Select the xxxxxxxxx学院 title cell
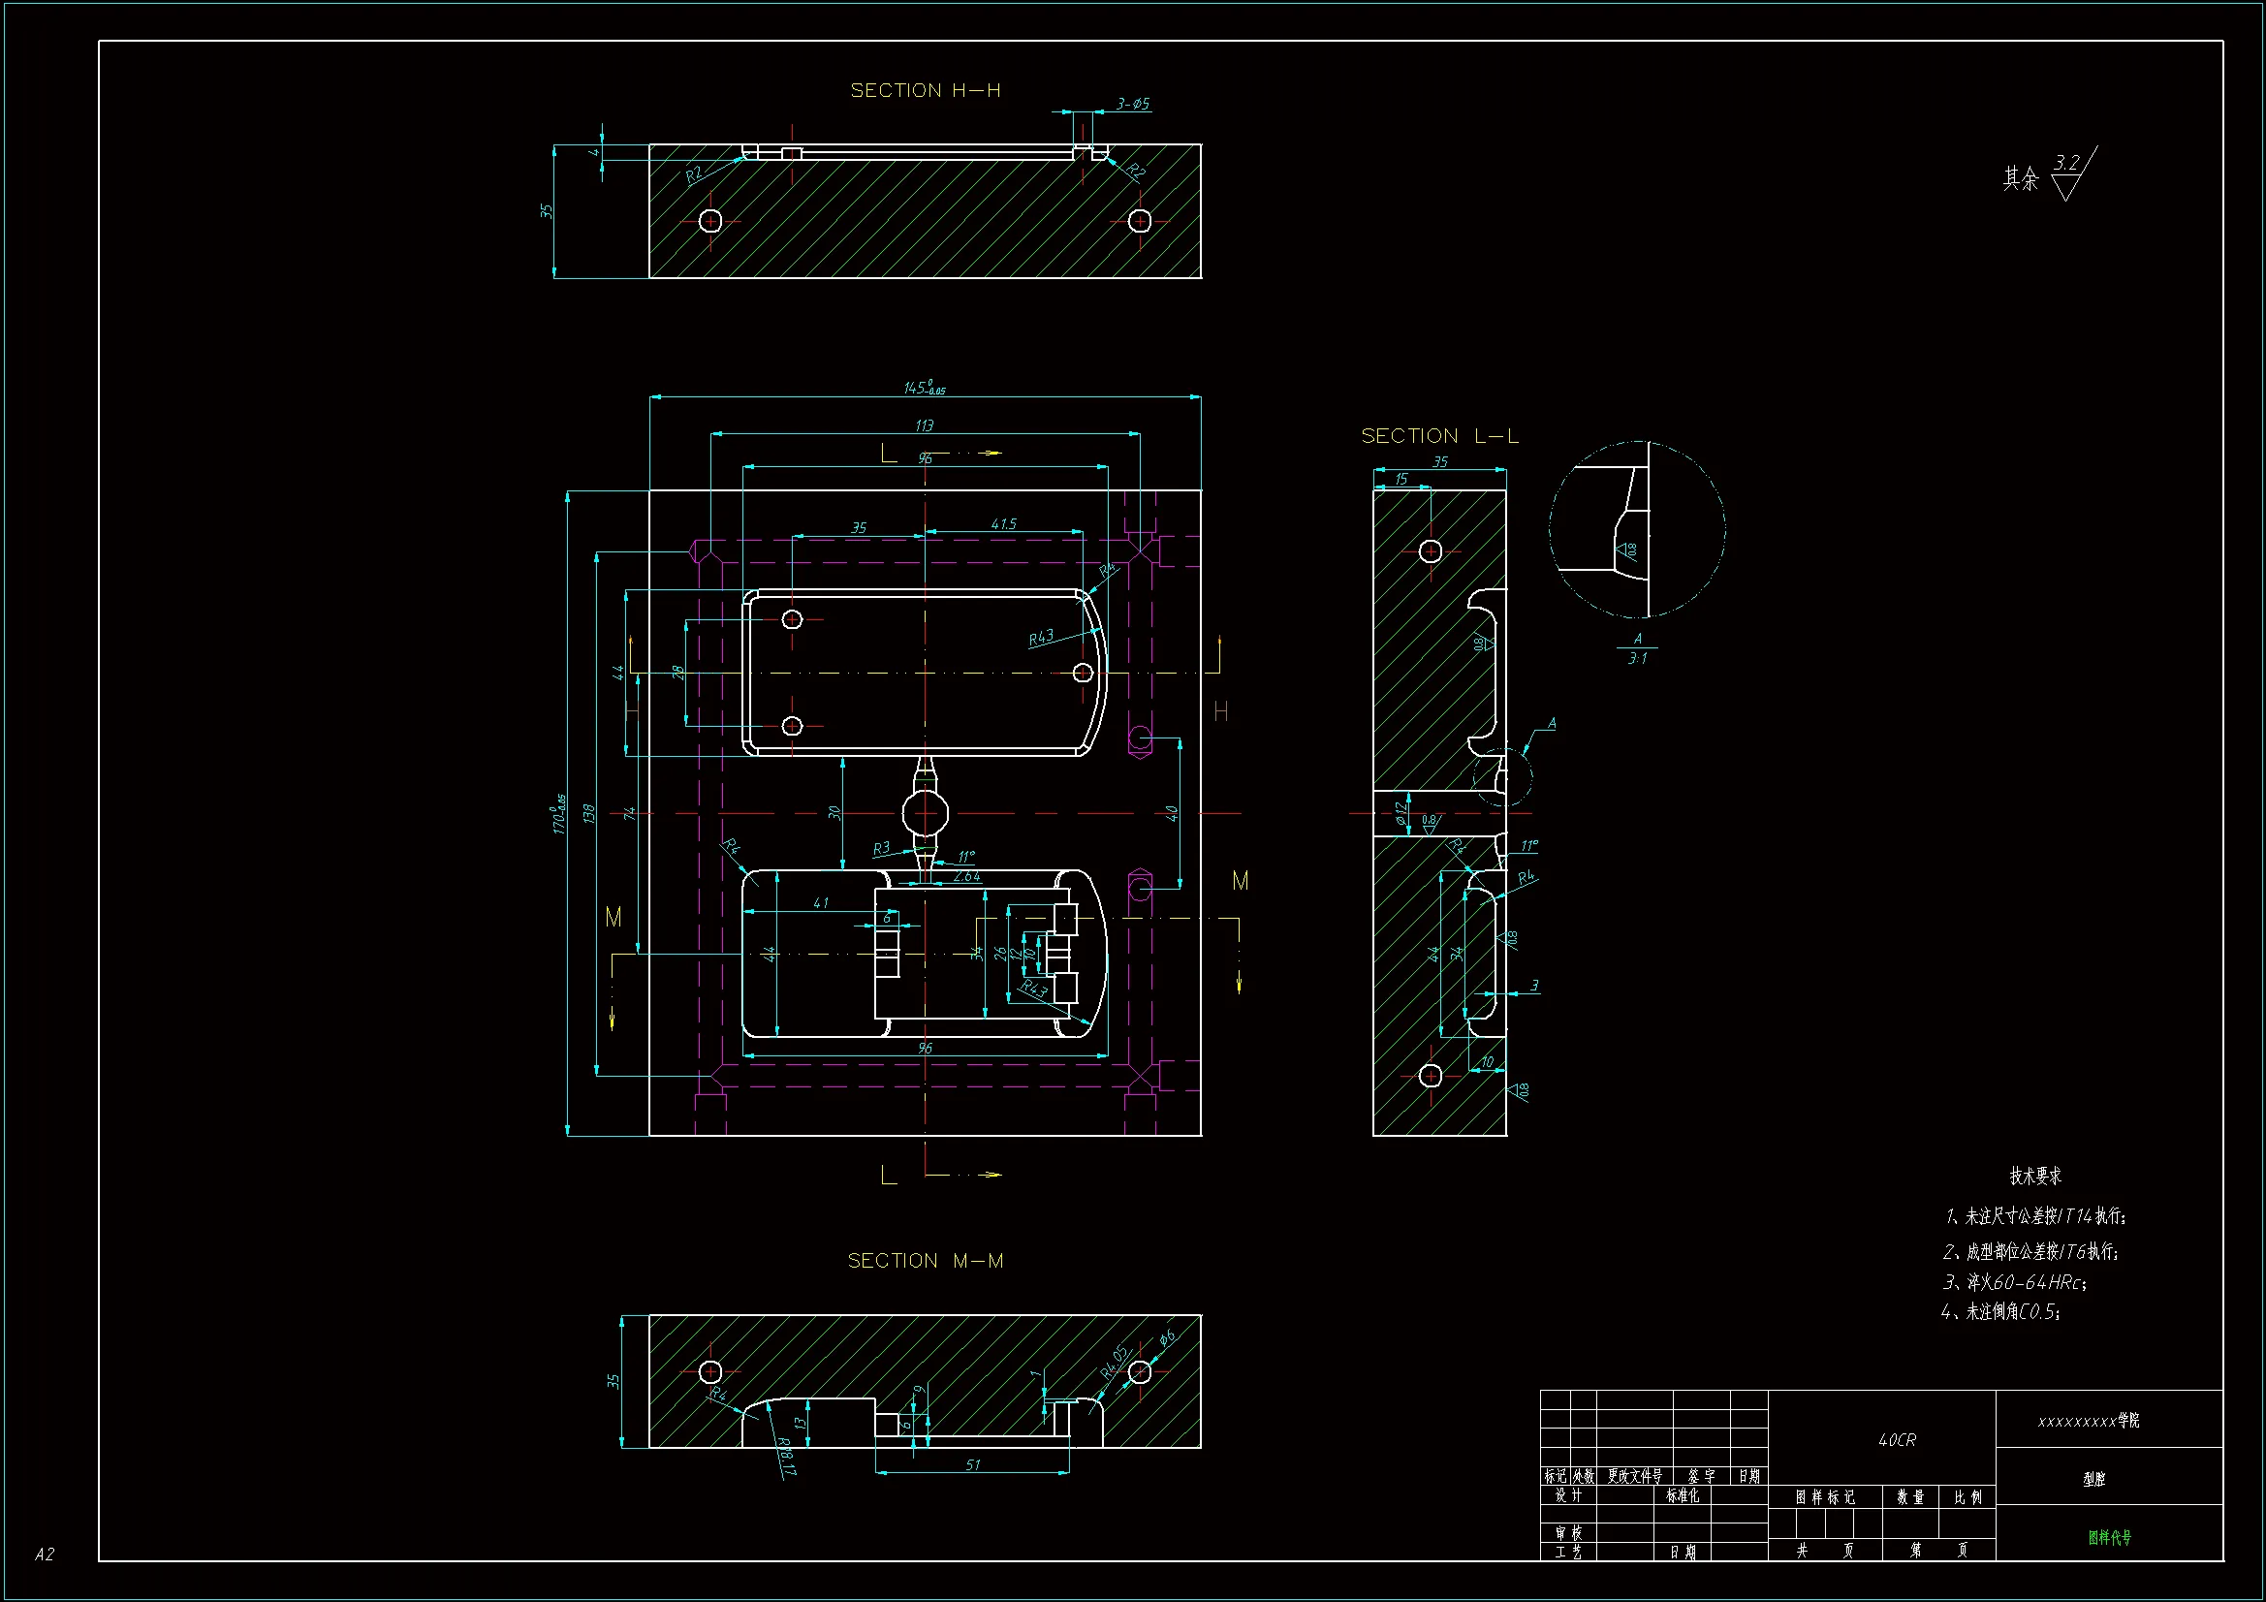The height and width of the screenshot is (1602, 2266). pyautogui.click(x=2089, y=1421)
